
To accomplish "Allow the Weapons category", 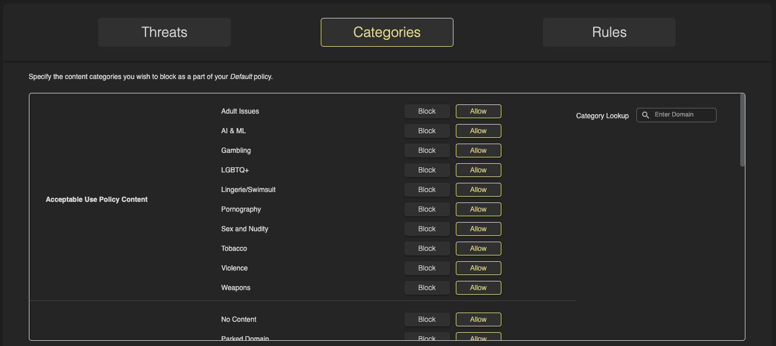I will click(478, 288).
